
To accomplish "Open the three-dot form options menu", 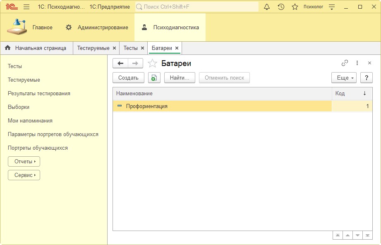I will pos(357,63).
